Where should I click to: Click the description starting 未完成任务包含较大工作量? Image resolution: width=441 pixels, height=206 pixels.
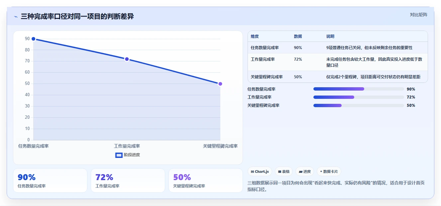tap(374, 62)
